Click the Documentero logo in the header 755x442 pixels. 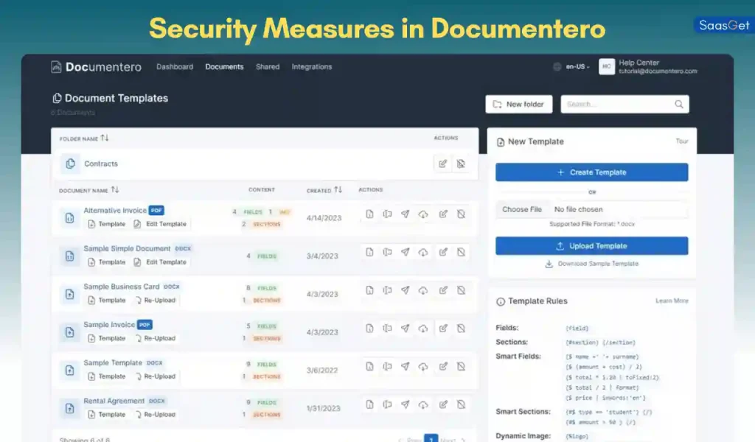(97, 67)
